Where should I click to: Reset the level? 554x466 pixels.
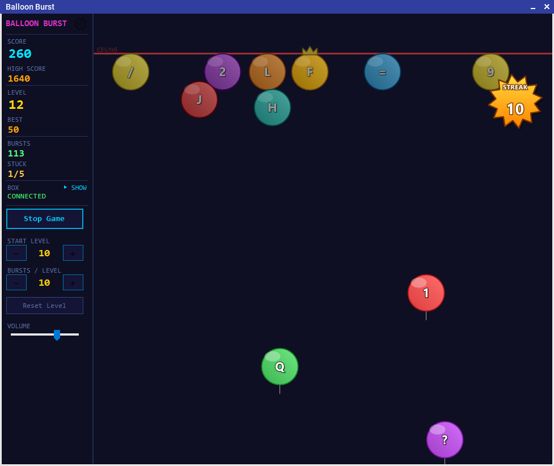coord(45,306)
